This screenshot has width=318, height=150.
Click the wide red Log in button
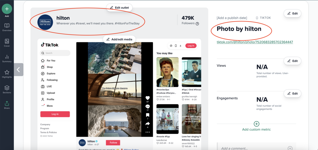coord(55,114)
